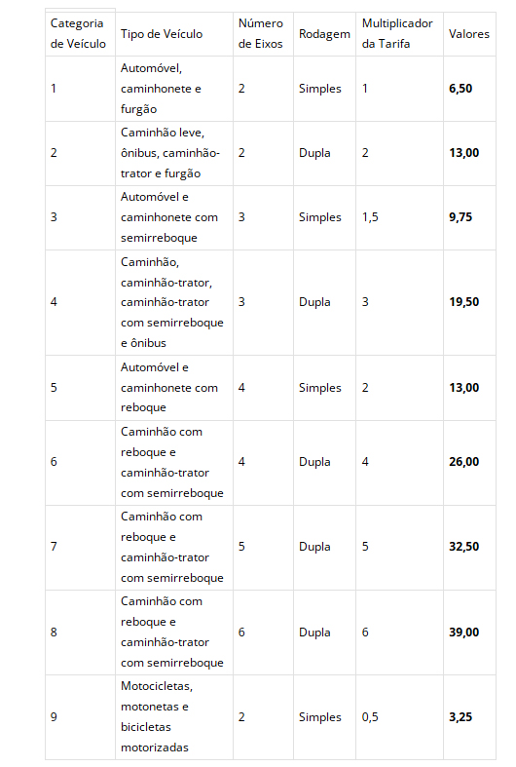Viewport: 516px width, 767px height.
Task: Click the 6,50 value cell
Action: point(469,89)
